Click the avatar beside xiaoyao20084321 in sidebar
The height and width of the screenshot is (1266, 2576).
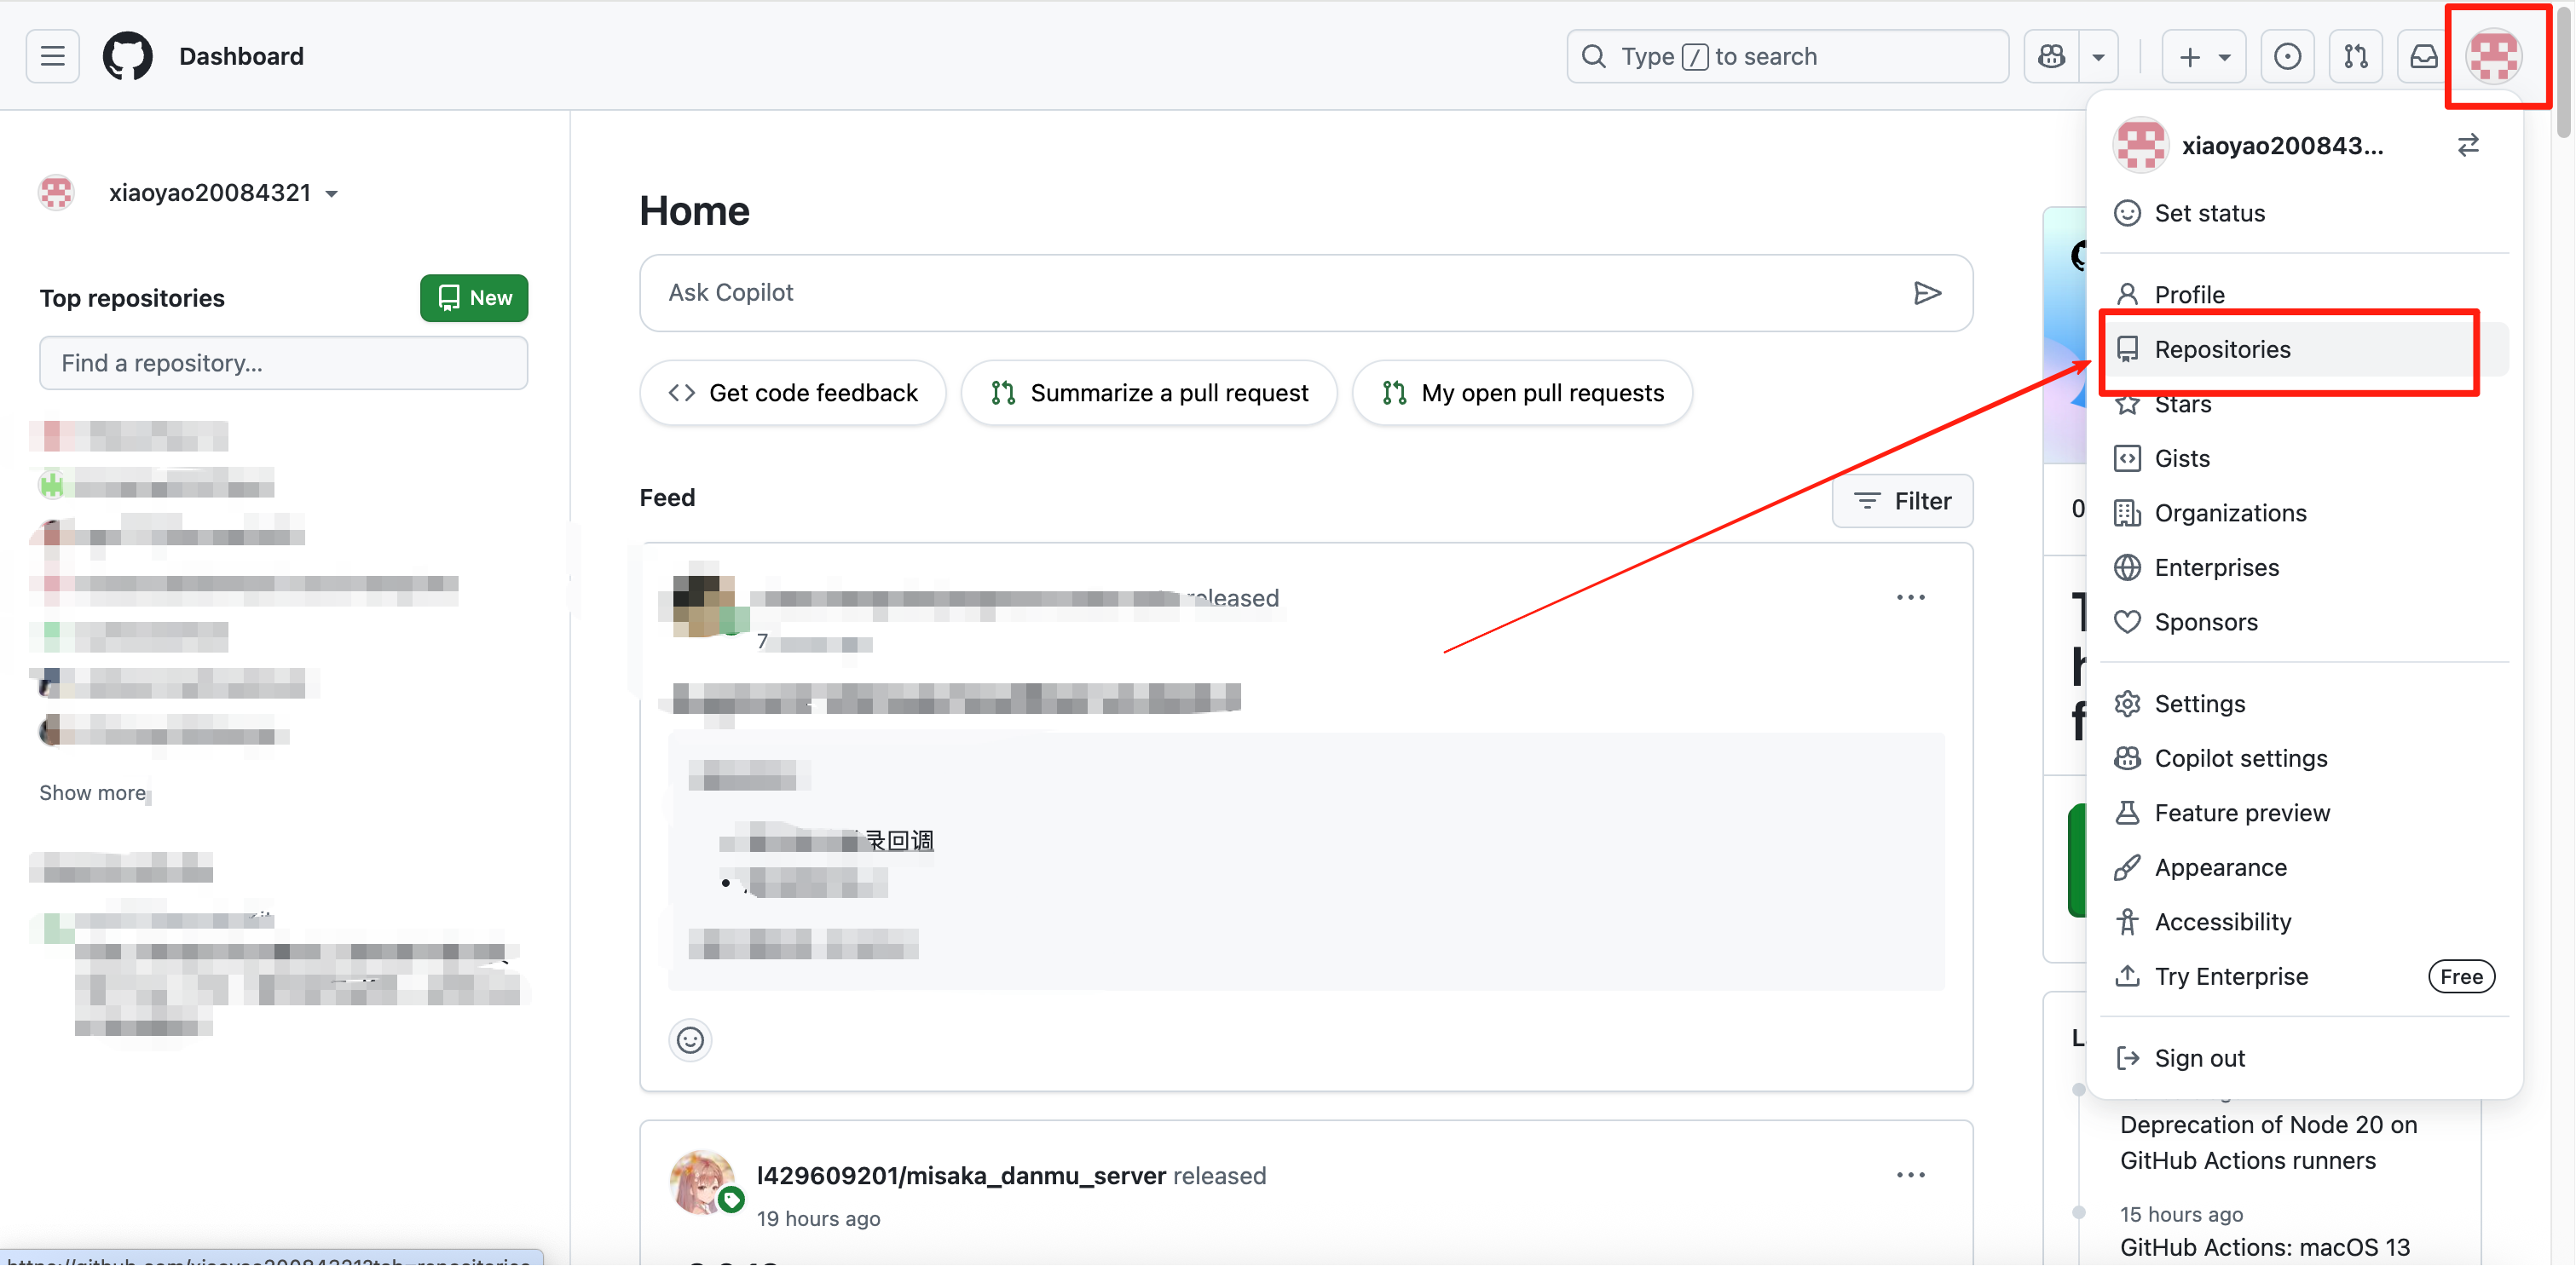[x=56, y=193]
